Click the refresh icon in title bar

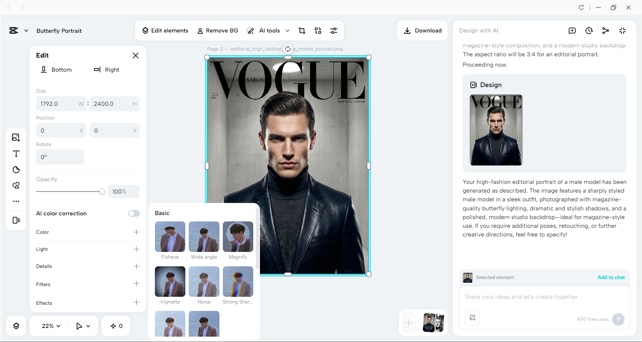(x=581, y=7)
